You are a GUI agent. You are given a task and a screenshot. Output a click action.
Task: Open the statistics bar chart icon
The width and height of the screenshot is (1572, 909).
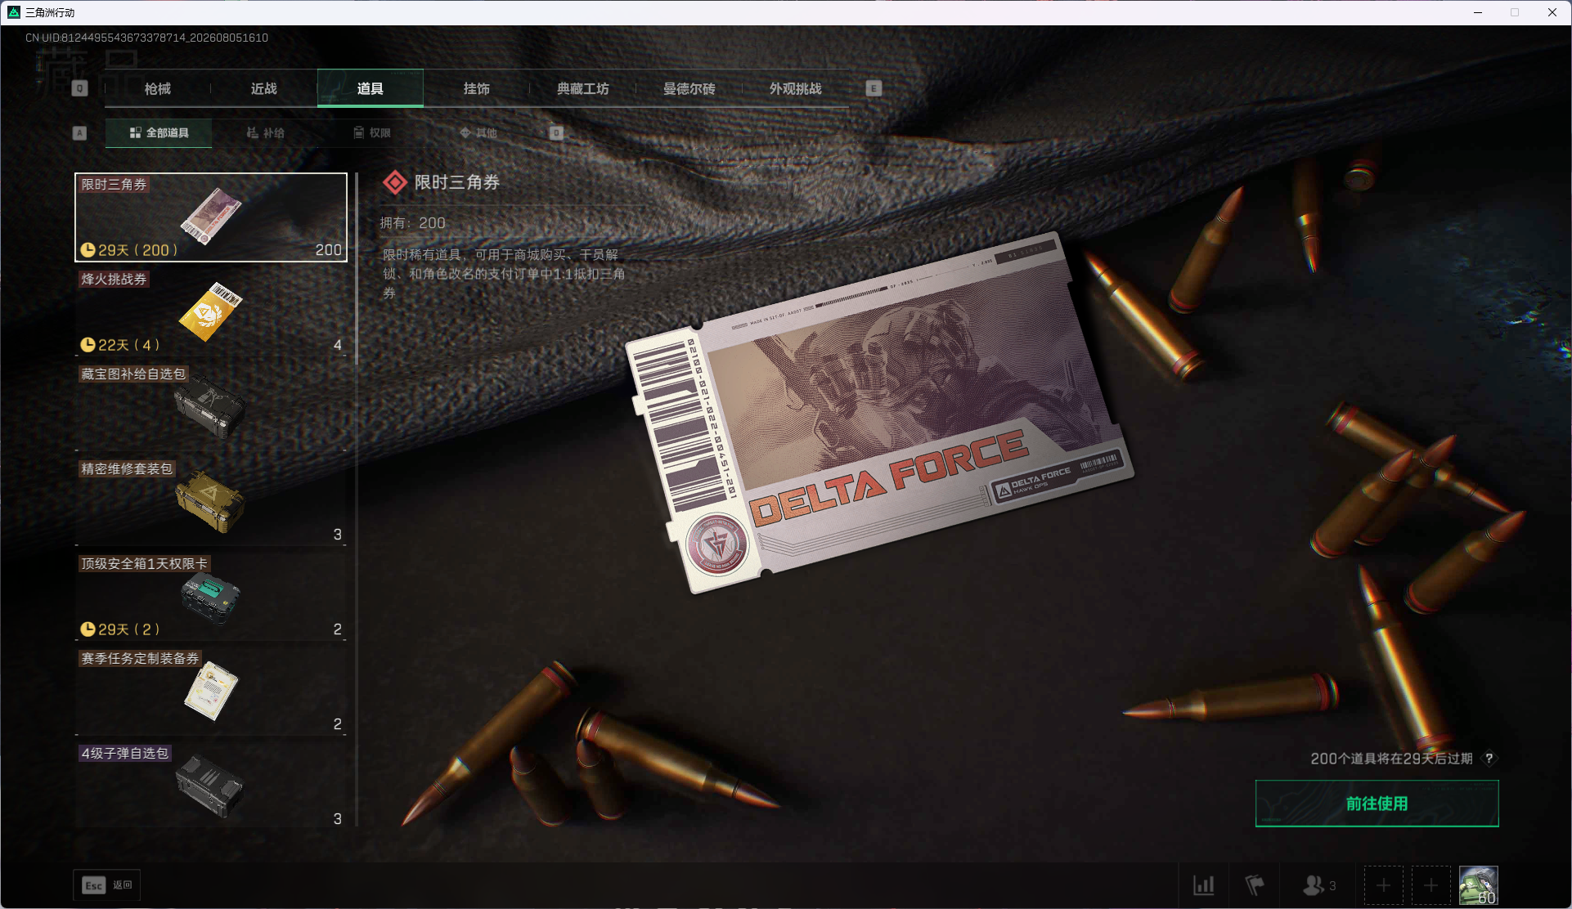point(1203,885)
